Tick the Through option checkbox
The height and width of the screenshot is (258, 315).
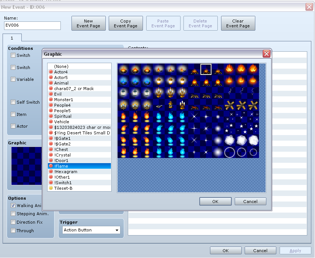(x=13, y=231)
